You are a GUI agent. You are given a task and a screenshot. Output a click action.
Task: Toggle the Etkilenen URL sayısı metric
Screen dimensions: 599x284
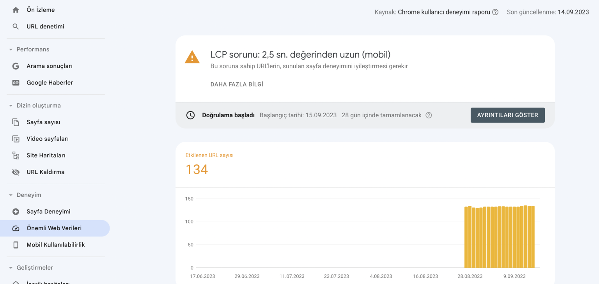[209, 164]
